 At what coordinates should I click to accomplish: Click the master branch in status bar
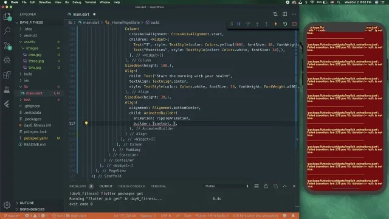[x=12, y=216]
